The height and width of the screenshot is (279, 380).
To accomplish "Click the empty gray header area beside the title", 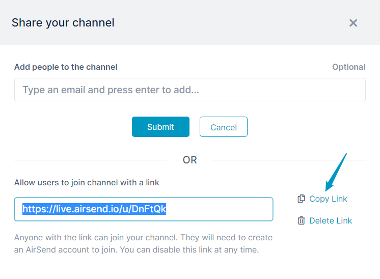I will point(230,23).
